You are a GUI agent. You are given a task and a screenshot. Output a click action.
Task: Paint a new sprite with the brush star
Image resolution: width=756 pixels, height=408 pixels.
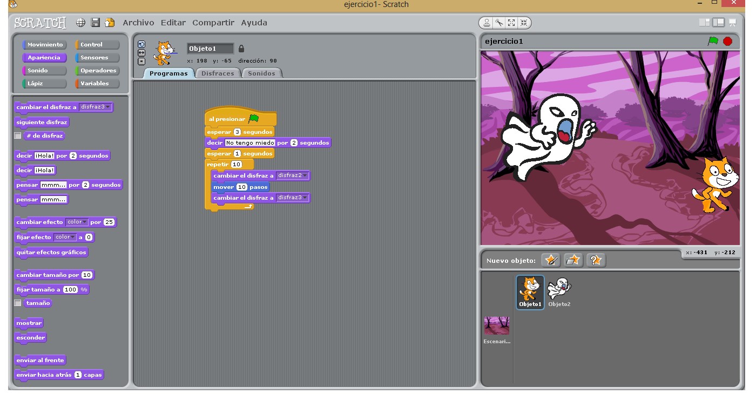pos(551,260)
